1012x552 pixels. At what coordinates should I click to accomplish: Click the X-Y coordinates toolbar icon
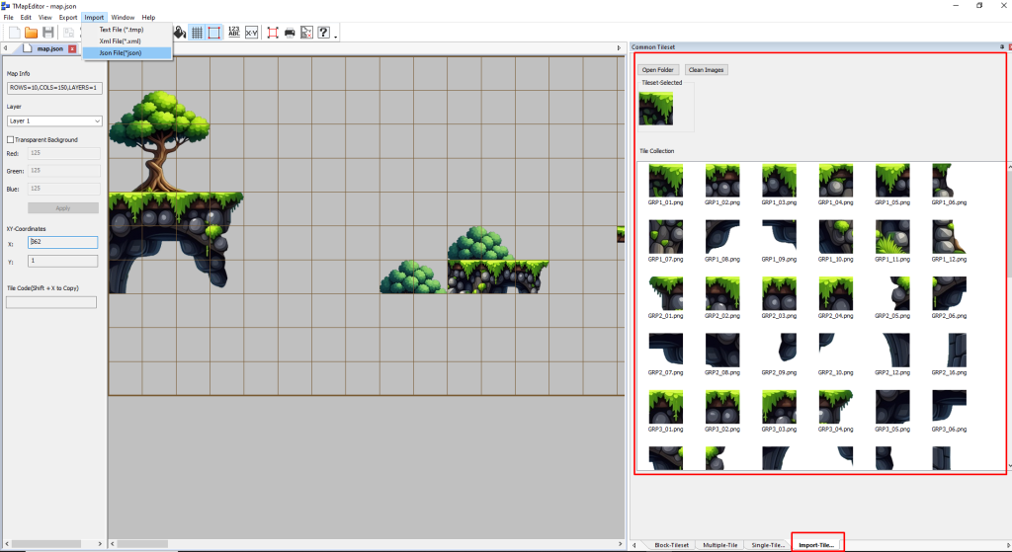[x=252, y=33]
